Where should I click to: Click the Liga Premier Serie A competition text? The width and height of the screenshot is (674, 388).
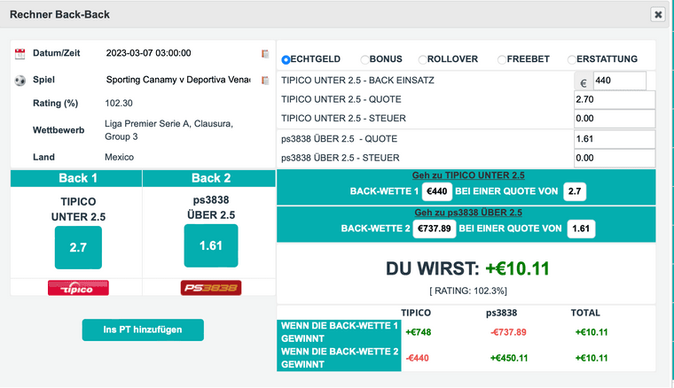point(168,130)
